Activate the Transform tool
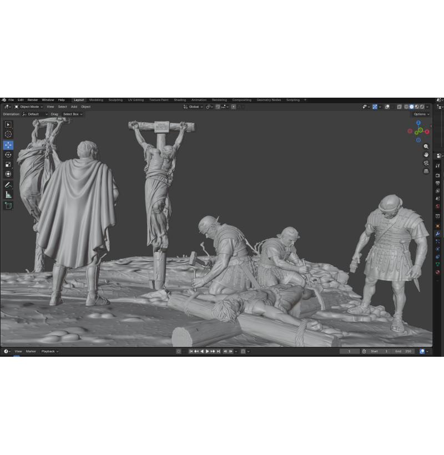 pyautogui.click(x=8, y=174)
